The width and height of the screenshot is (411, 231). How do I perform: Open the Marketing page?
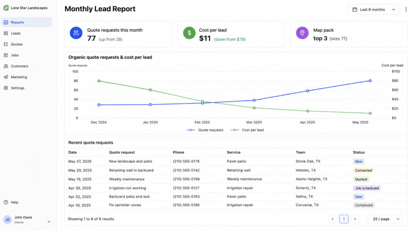pos(26,77)
